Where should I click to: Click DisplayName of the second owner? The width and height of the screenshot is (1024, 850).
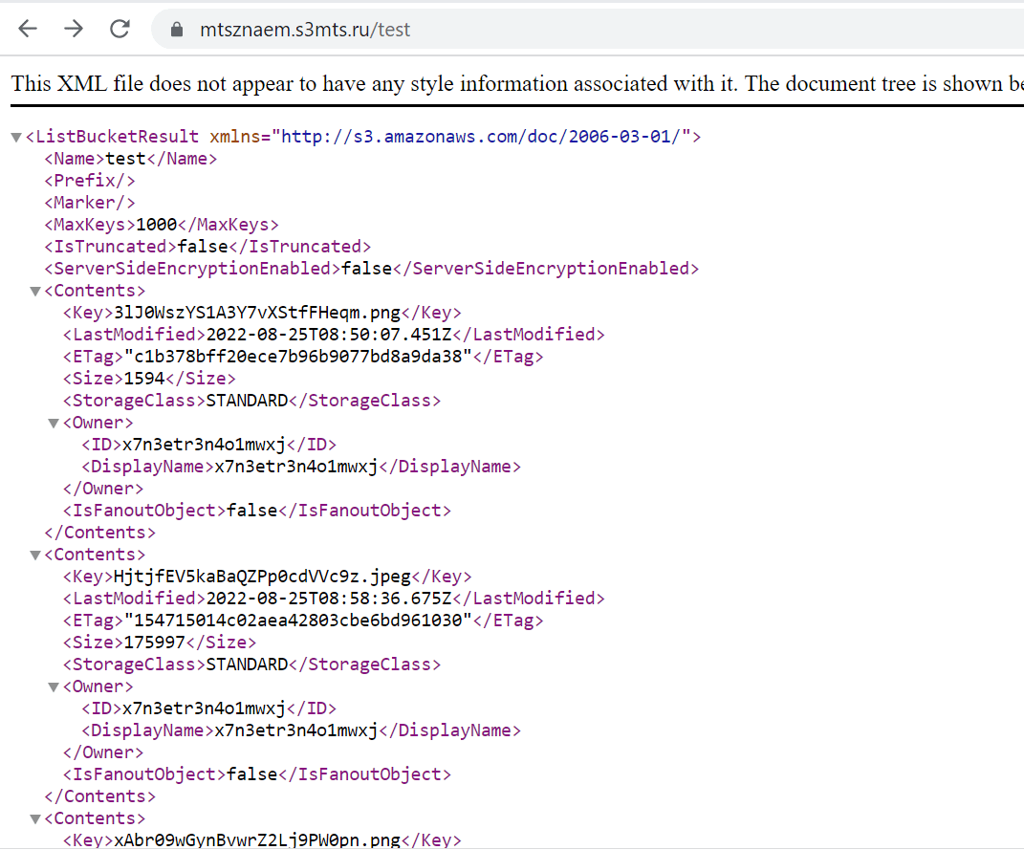tap(296, 730)
